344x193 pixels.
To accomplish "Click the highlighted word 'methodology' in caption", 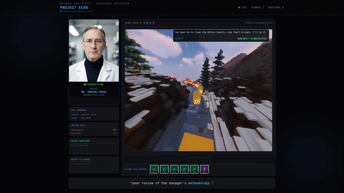I will pyautogui.click(x=199, y=183).
